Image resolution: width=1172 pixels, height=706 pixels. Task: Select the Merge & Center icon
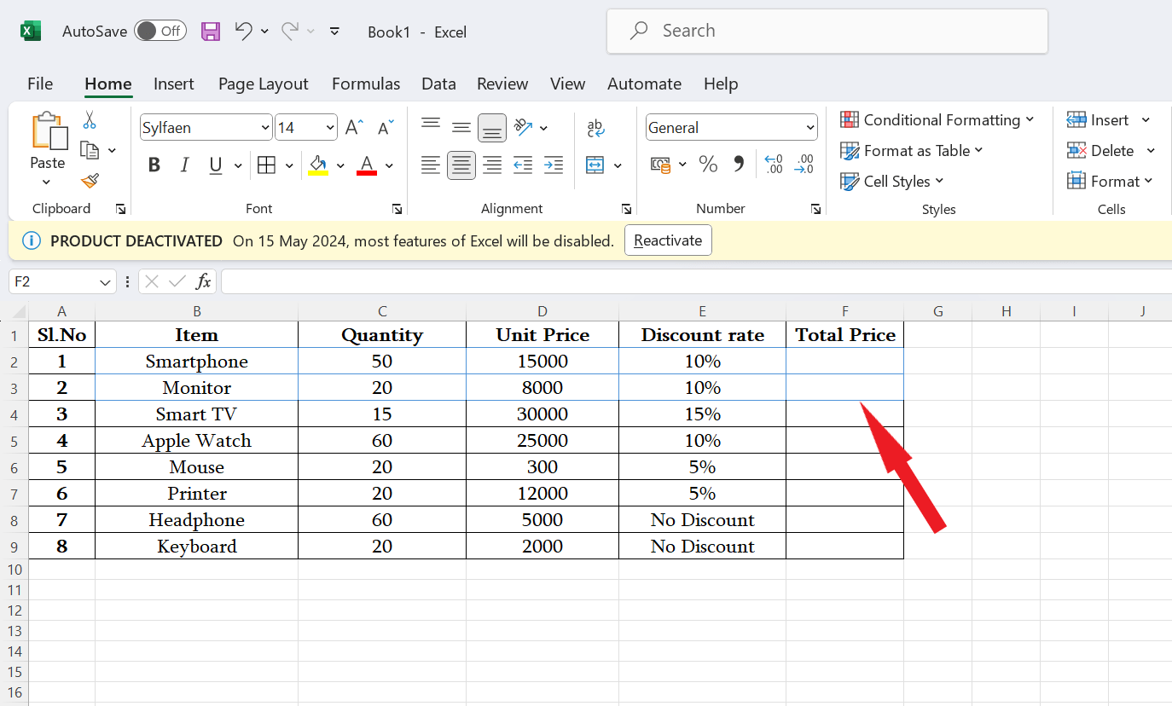pyautogui.click(x=597, y=165)
